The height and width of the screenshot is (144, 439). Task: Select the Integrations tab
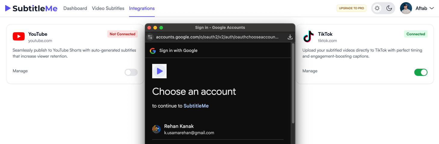[142, 8]
